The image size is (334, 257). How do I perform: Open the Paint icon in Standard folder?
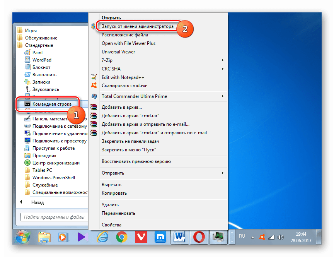[27, 53]
